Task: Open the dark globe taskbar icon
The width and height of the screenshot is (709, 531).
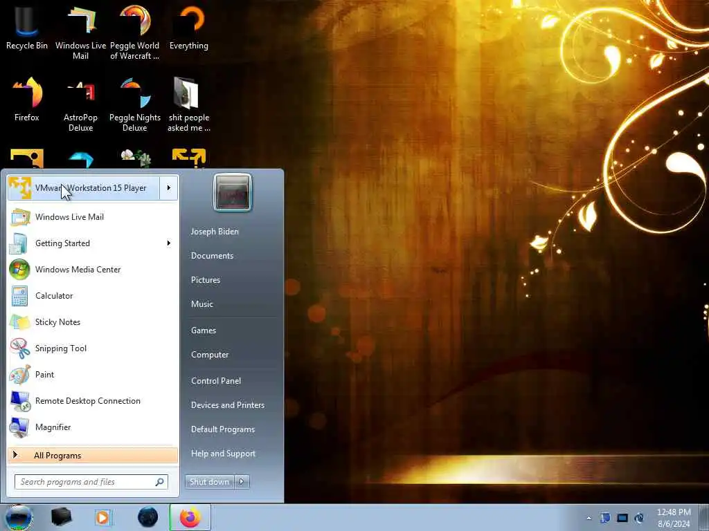Action: 148,517
